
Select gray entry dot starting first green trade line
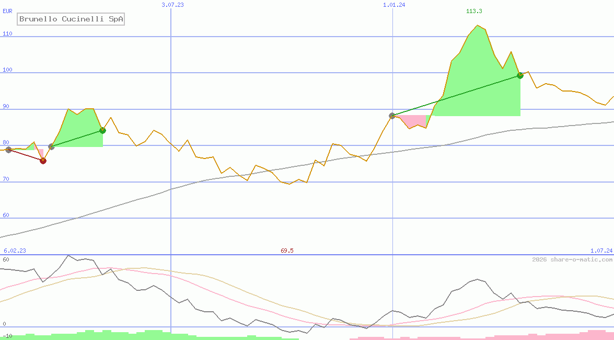(x=51, y=146)
